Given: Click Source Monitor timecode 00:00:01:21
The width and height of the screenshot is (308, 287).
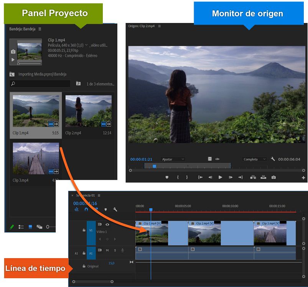Looking at the screenshot, I should [x=141, y=159].
